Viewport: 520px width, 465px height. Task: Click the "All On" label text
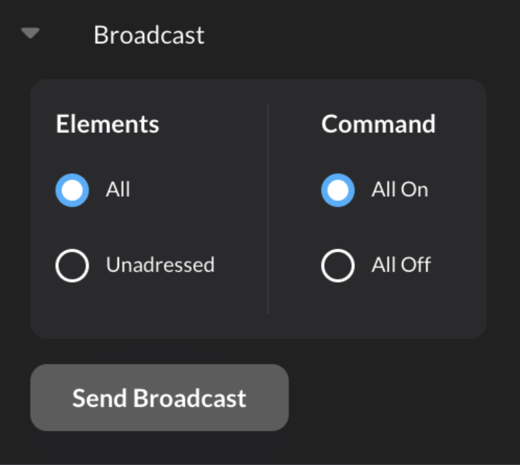pos(400,190)
